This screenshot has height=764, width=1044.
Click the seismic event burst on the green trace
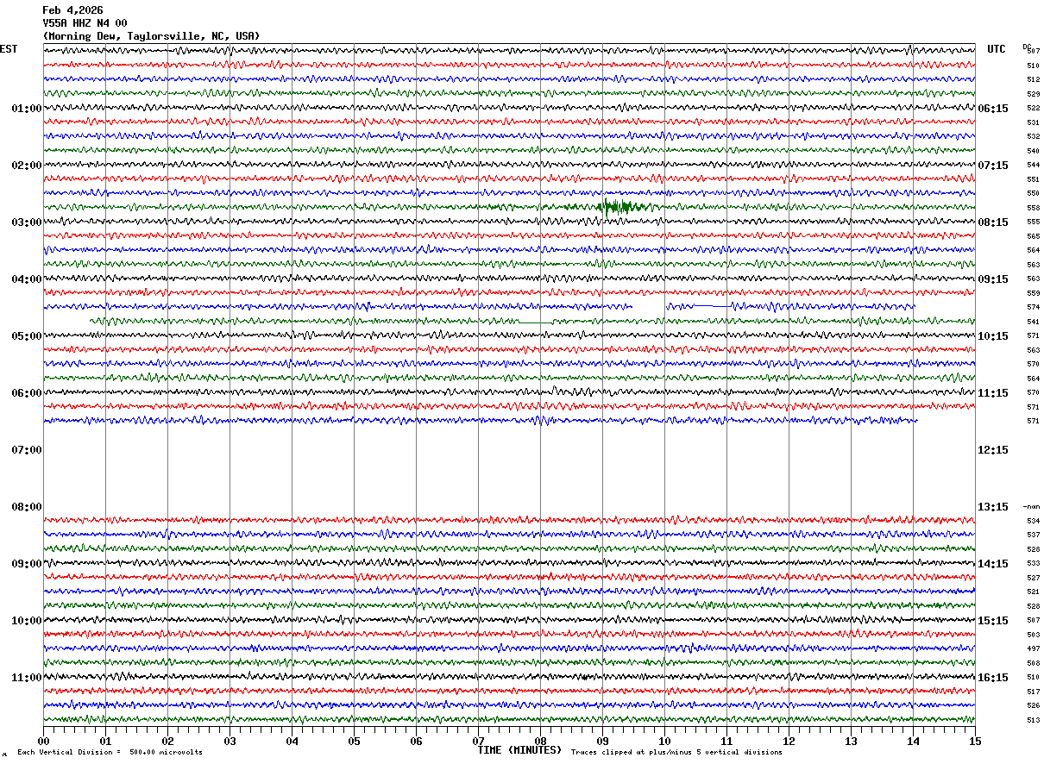click(x=618, y=207)
